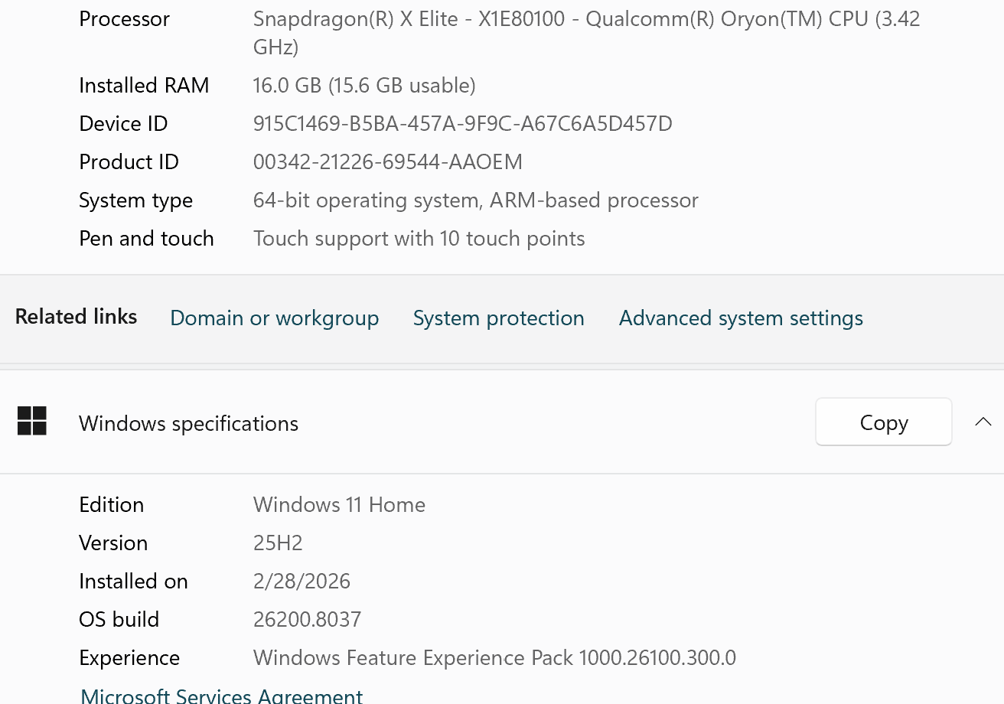Image resolution: width=1004 pixels, height=704 pixels.
Task: Collapse the Windows specifications section
Action: pyautogui.click(x=983, y=422)
